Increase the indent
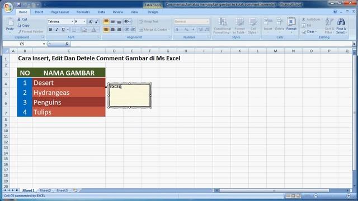The image size is (358, 201). coord(133,30)
